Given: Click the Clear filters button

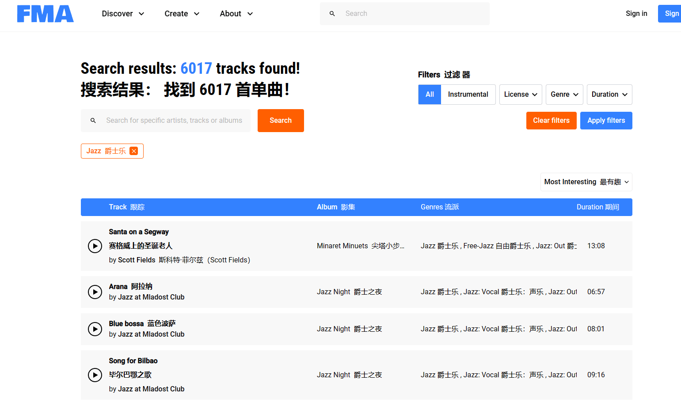Looking at the screenshot, I should pos(551,120).
